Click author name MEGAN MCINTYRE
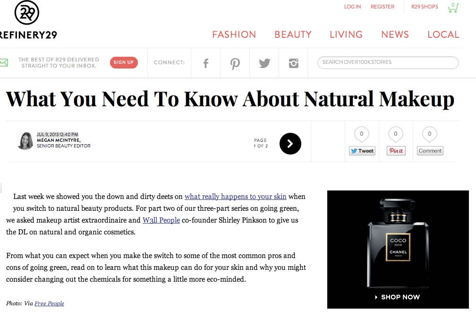The height and width of the screenshot is (328, 476). coord(59,140)
